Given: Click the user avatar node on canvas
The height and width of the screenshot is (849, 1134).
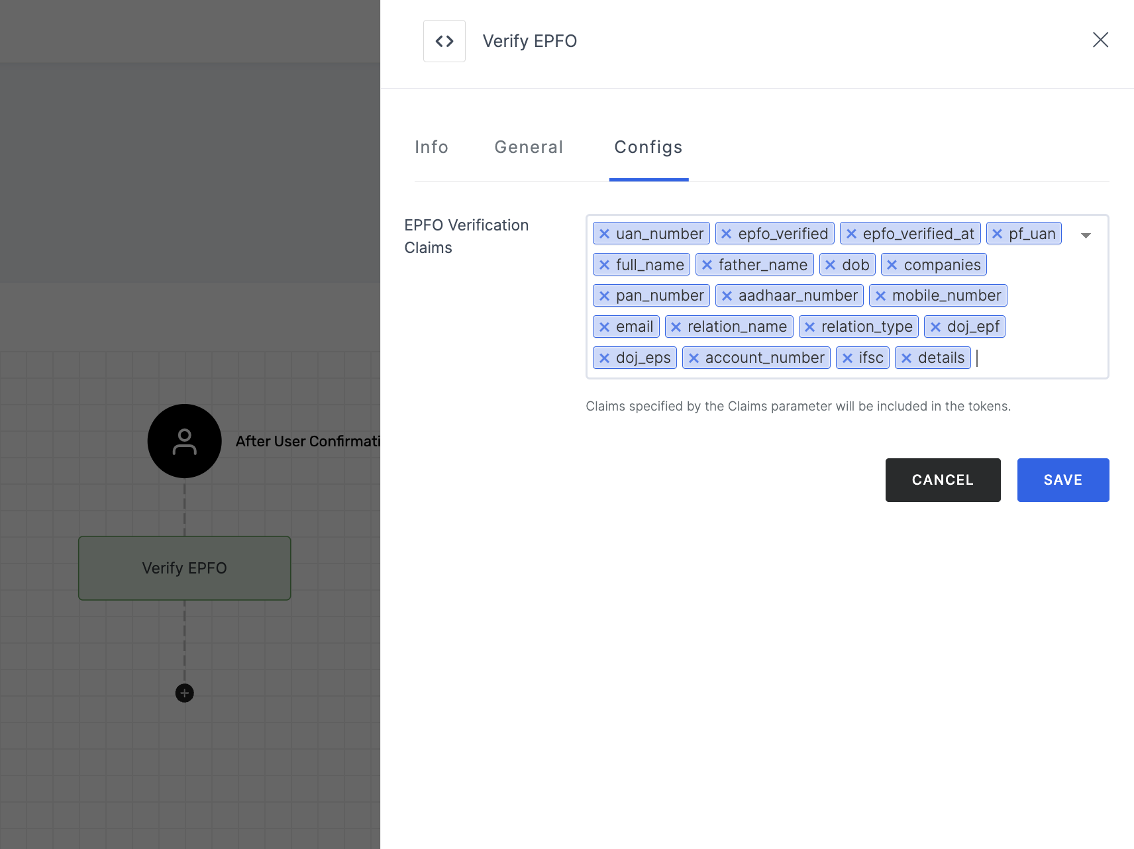Looking at the screenshot, I should [x=184, y=441].
